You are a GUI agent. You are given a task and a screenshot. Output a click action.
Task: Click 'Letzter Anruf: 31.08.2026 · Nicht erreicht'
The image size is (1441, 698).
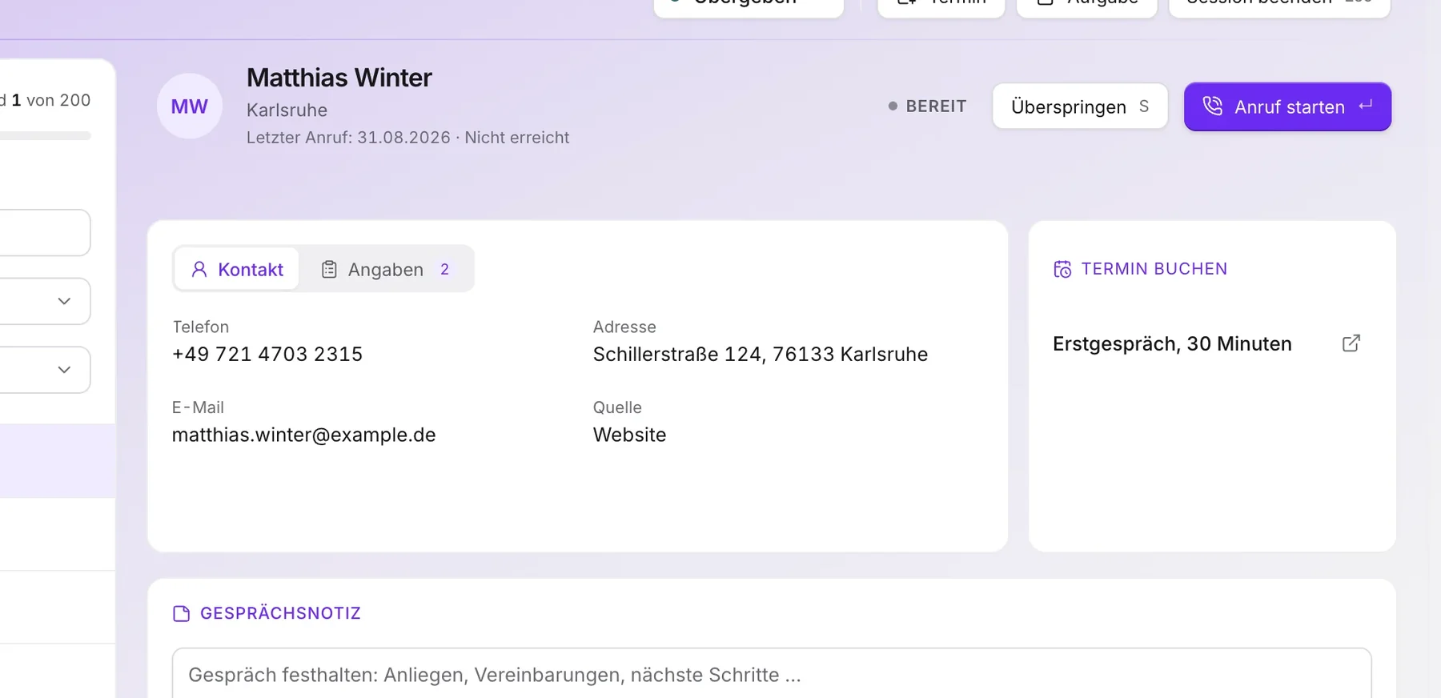(408, 138)
